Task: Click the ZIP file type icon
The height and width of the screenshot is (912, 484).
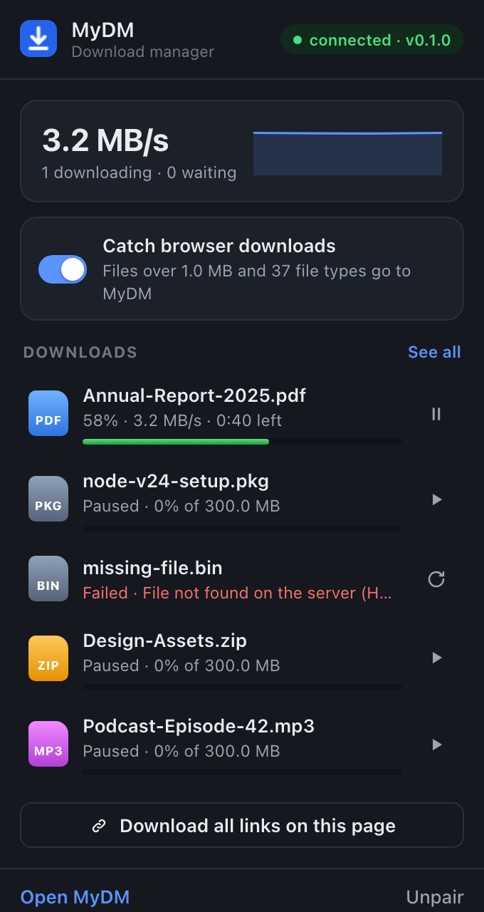Action: point(48,658)
